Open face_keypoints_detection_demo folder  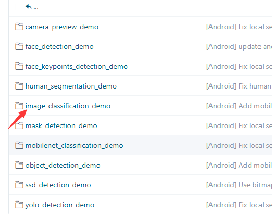coord(77,67)
